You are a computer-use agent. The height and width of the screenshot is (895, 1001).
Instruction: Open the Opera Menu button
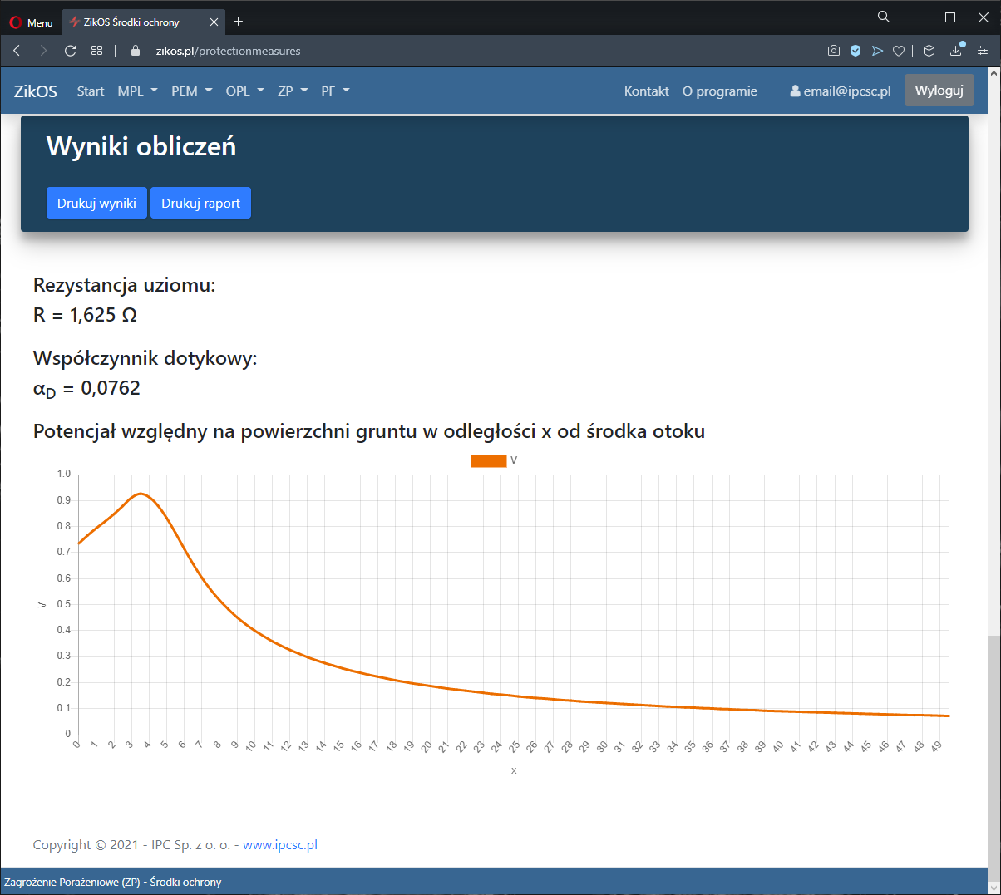coord(32,22)
